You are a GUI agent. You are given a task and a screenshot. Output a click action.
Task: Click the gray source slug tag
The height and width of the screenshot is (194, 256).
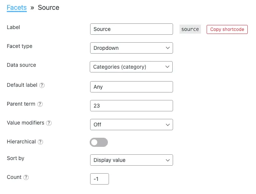coord(190,29)
